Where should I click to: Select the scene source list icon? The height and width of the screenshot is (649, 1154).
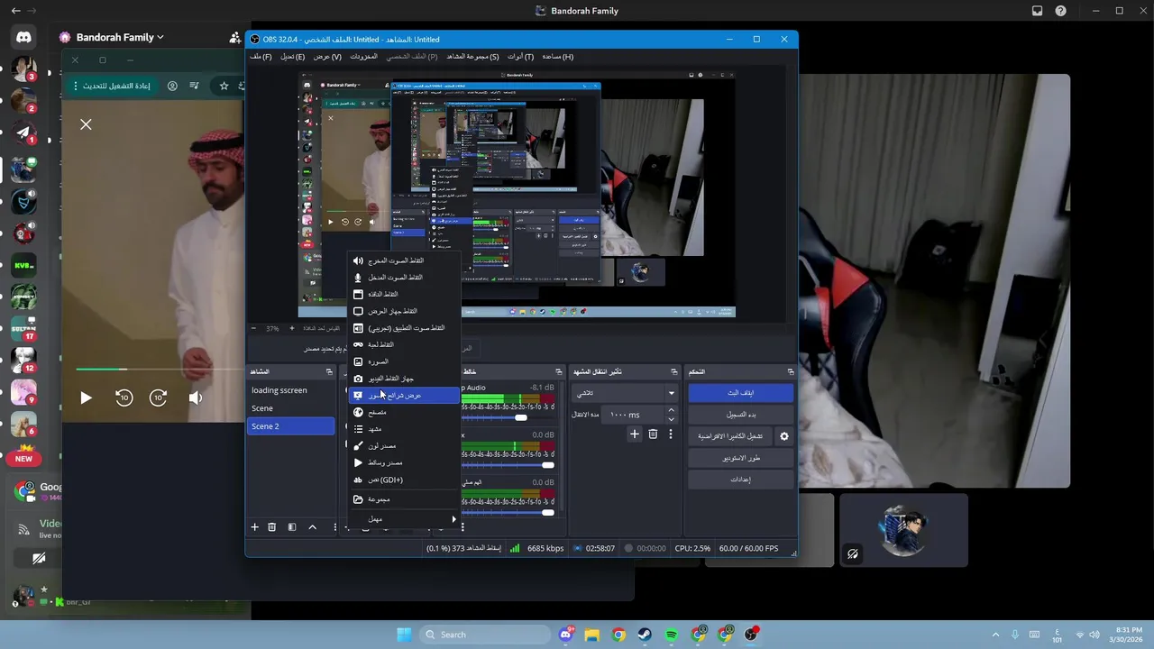pos(358,429)
